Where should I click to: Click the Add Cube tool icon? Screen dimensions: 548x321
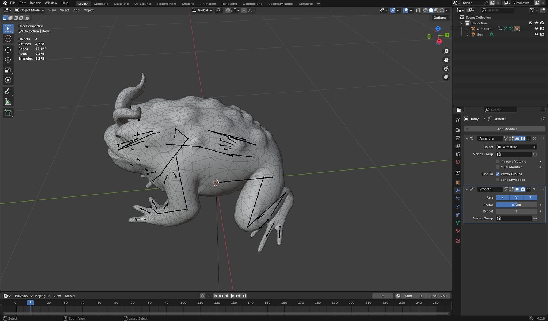point(8,113)
